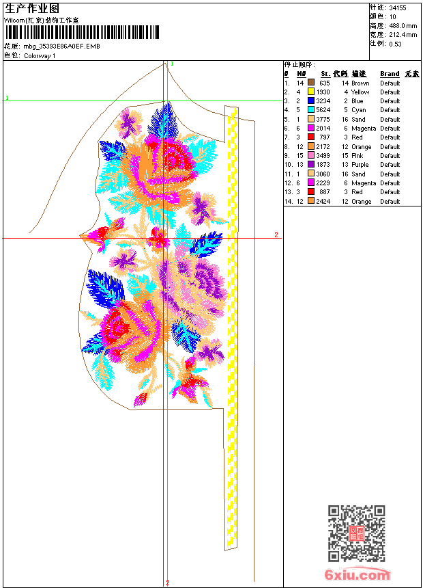Click stitch count 3234 in the table
Screen dimensions: 423x588
(323, 101)
